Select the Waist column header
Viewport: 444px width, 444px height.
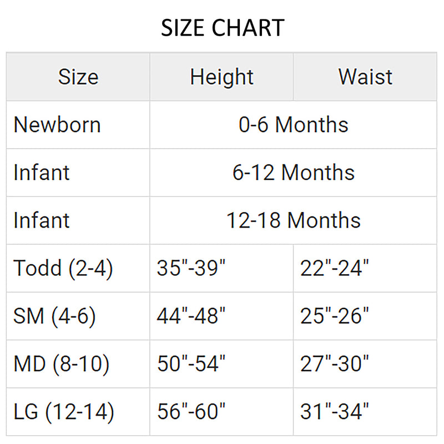tap(365, 77)
